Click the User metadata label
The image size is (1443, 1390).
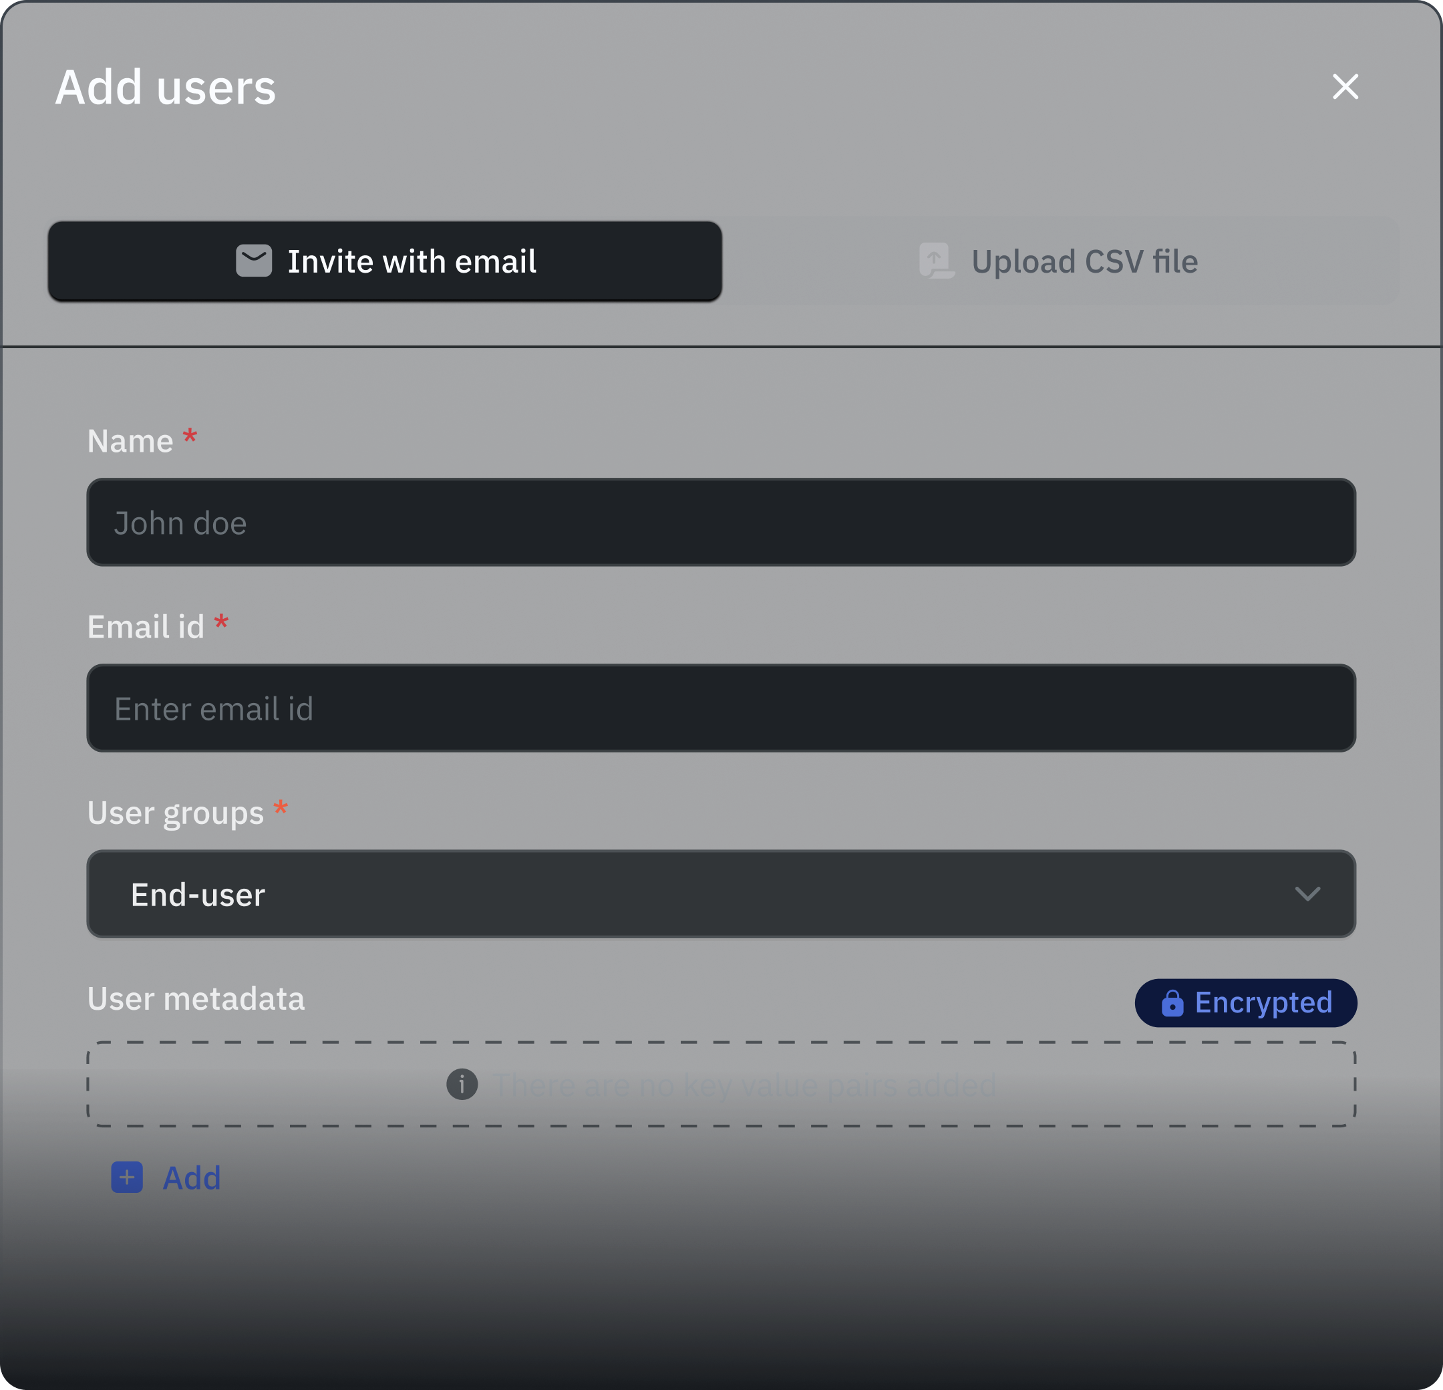196,999
